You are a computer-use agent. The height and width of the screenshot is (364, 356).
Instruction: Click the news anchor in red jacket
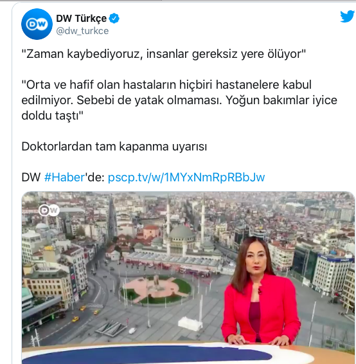260,291
